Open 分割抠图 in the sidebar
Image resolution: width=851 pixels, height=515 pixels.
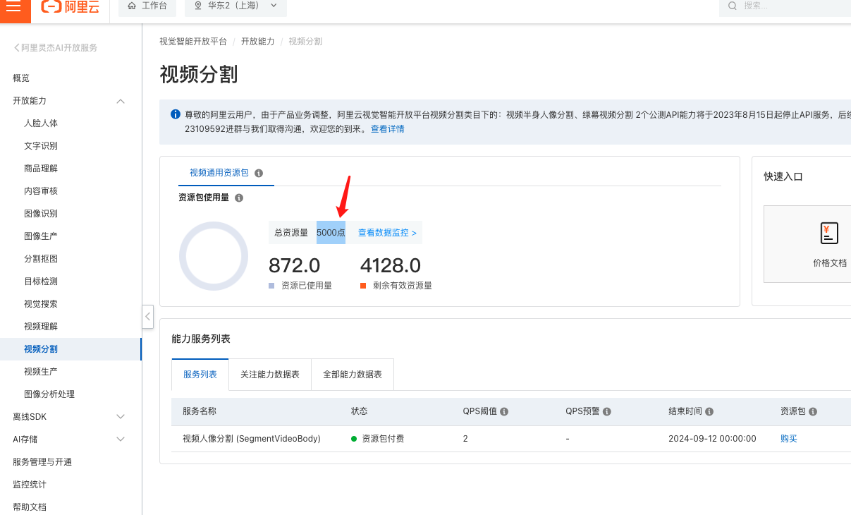tap(41, 259)
